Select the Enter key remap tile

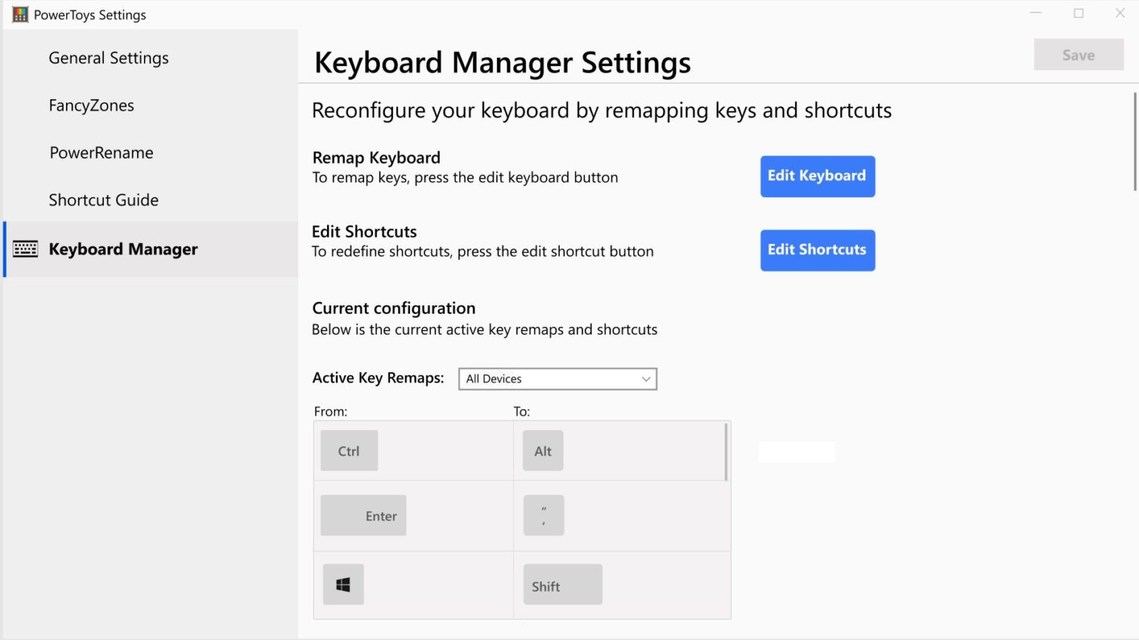coord(363,515)
